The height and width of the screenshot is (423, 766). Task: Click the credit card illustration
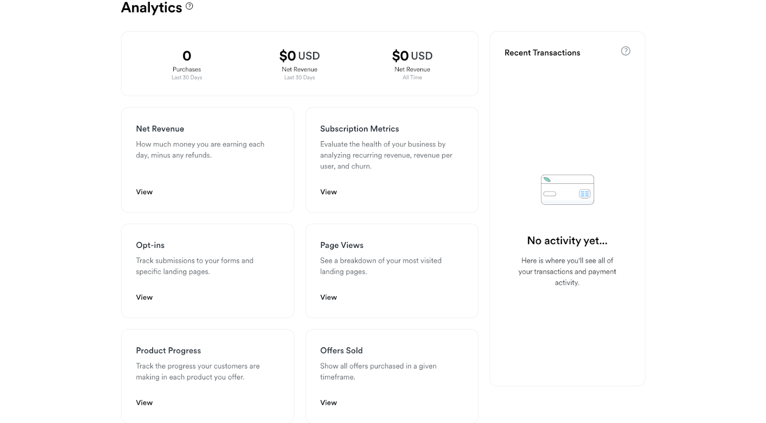click(x=567, y=189)
